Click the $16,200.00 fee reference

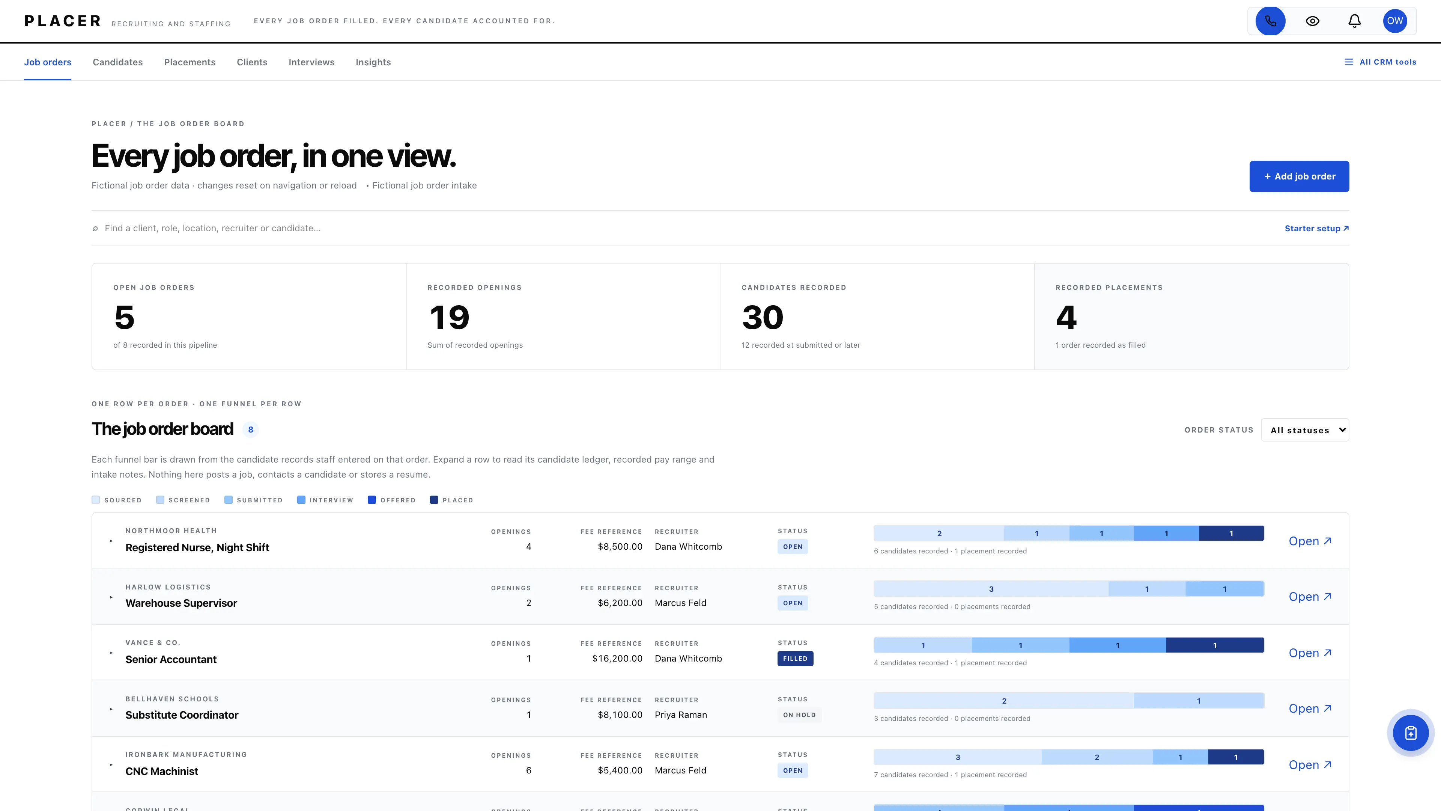pos(617,659)
